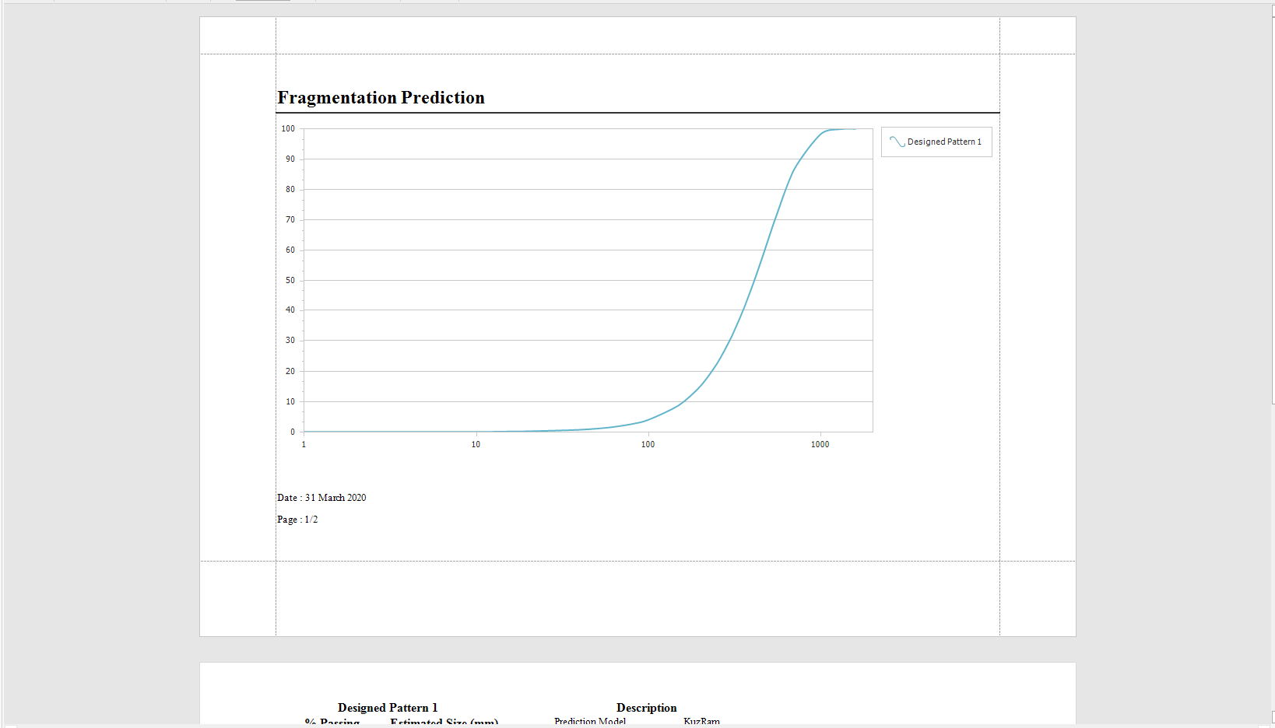This screenshot has height=728, width=1275.
Task: Click the 10 label on the horizontal axis
Action: tap(476, 445)
